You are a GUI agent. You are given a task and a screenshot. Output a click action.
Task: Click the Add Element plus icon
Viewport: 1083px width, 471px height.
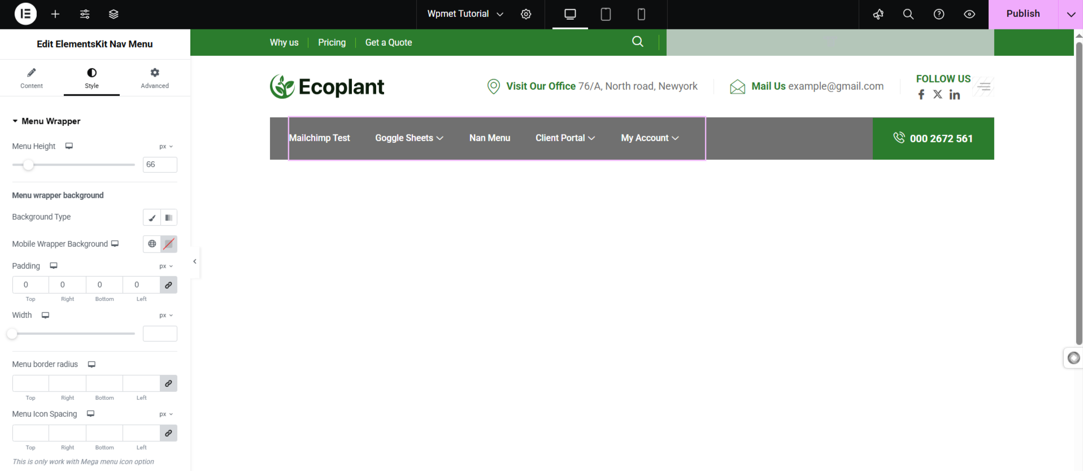[55, 14]
